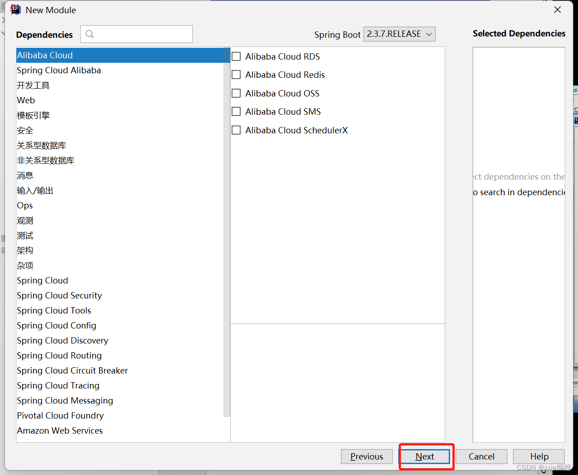The width and height of the screenshot is (578, 475).
Task: Open the 架构 category
Action: pos(120,250)
